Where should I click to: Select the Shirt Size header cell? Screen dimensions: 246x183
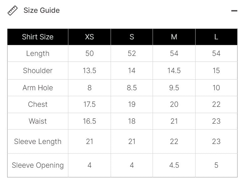38,37
